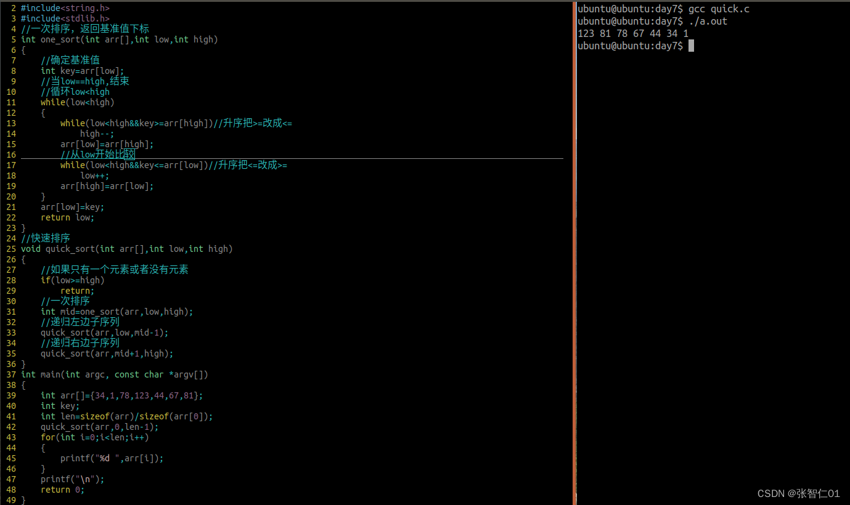This screenshot has height=505, width=850.
Task: Click the terminal cursor at the last prompt
Action: (x=692, y=46)
